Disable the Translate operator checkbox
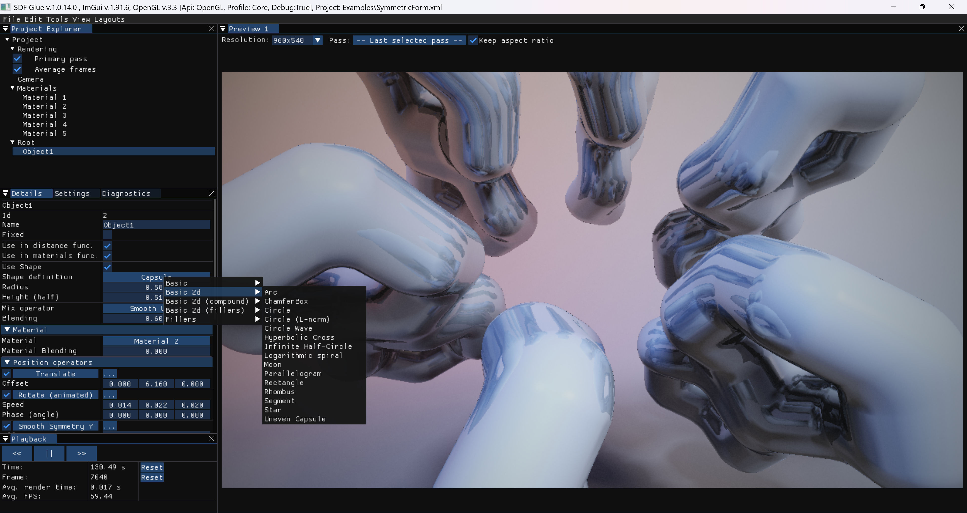Viewport: 967px width, 513px height. point(7,374)
